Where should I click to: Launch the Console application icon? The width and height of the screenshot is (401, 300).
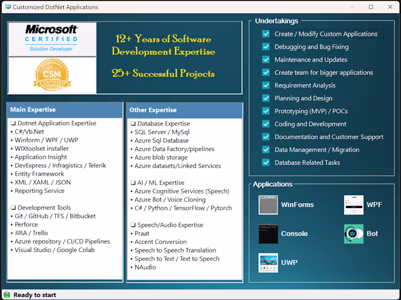point(268,233)
